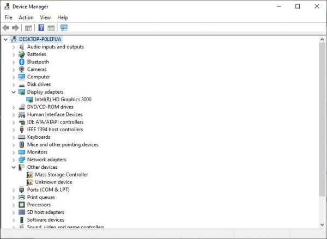Select Intel(R) HD Graphics 3000 device
Viewport: 327px width, 239px height.
[63, 100]
